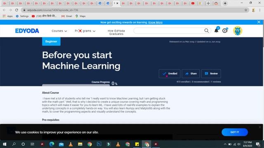The height and width of the screenshot is (148, 264).
Task: Go back to previous page
Action: pyautogui.click(x=4, y=10)
